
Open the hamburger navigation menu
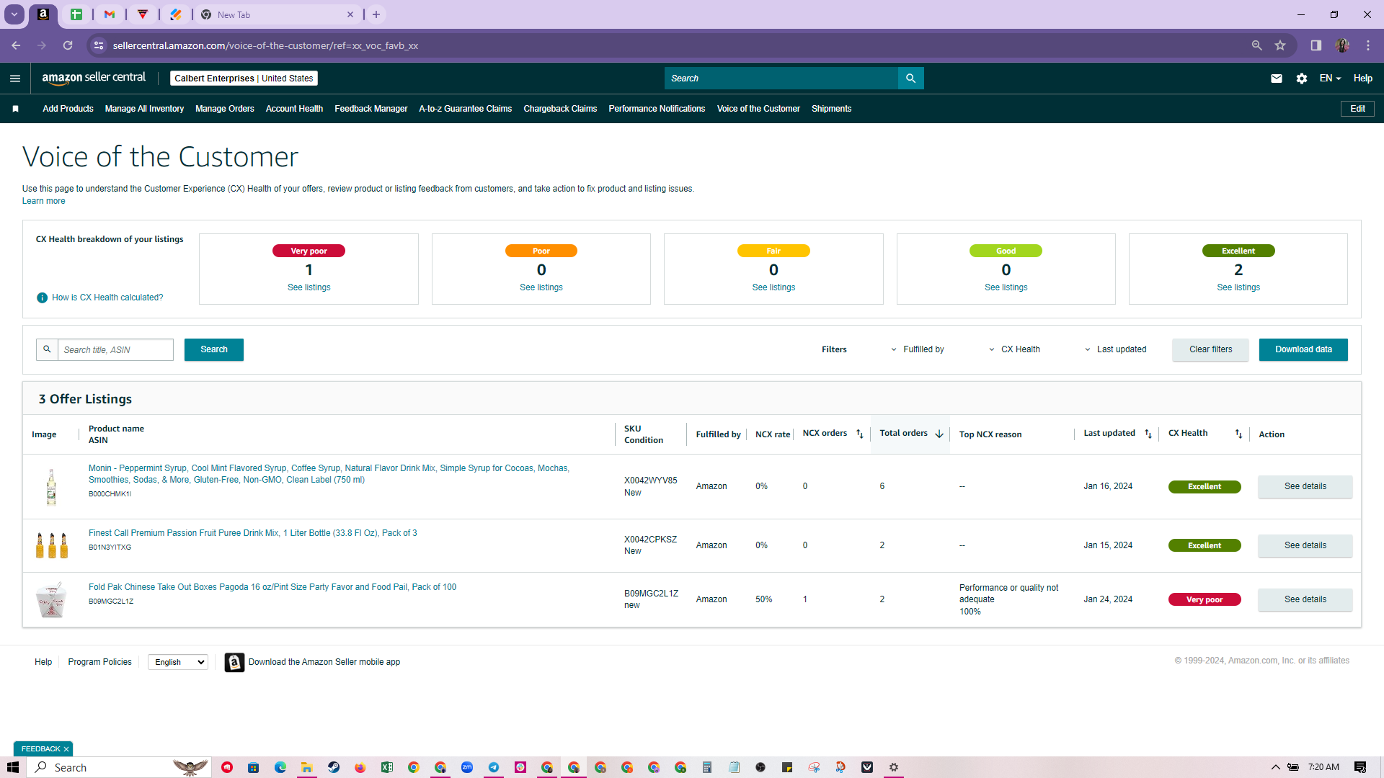15,79
